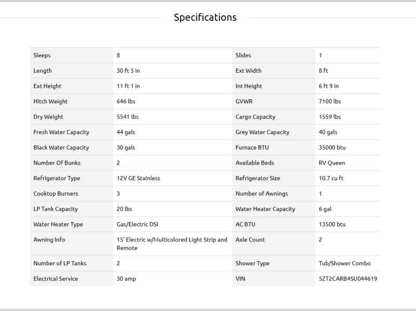Click the Available Beds value RV Queen
This screenshot has width=416, height=311.
click(332, 163)
